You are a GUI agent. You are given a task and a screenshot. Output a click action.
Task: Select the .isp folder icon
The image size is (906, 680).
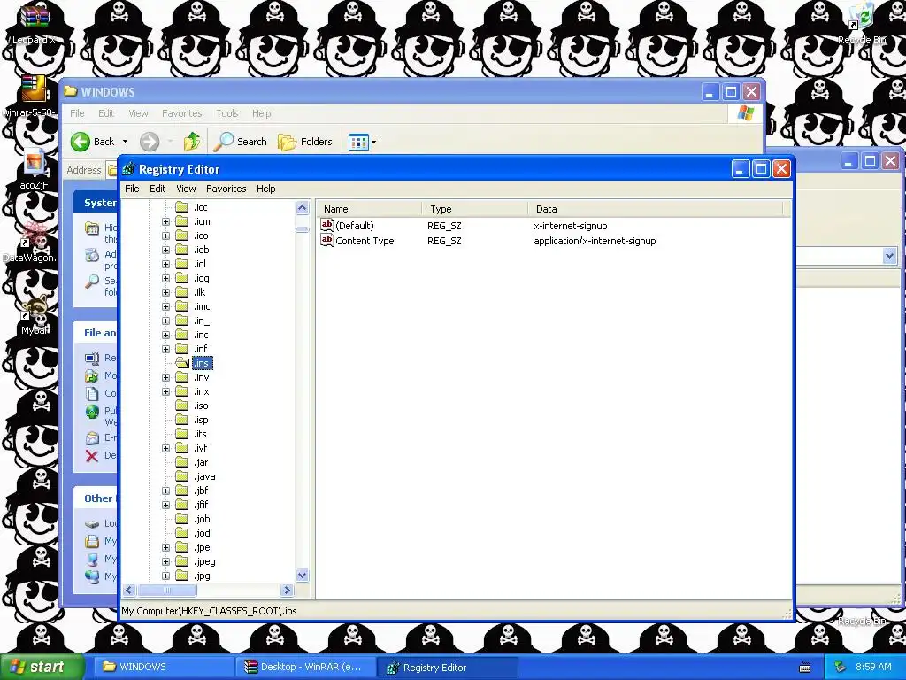pos(182,420)
